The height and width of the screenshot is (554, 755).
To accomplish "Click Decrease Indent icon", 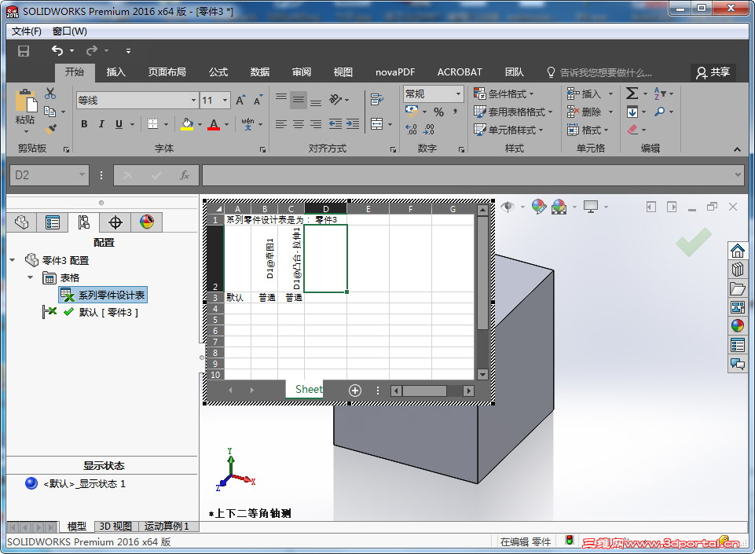I will click(335, 124).
